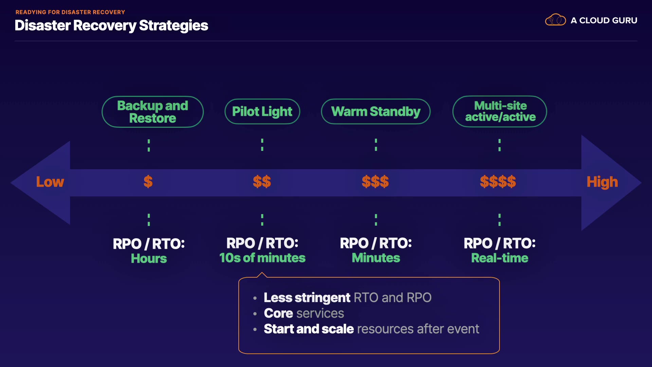652x367 pixels.
Task: Select the four dollar signs cost marker
Action: pos(498,182)
